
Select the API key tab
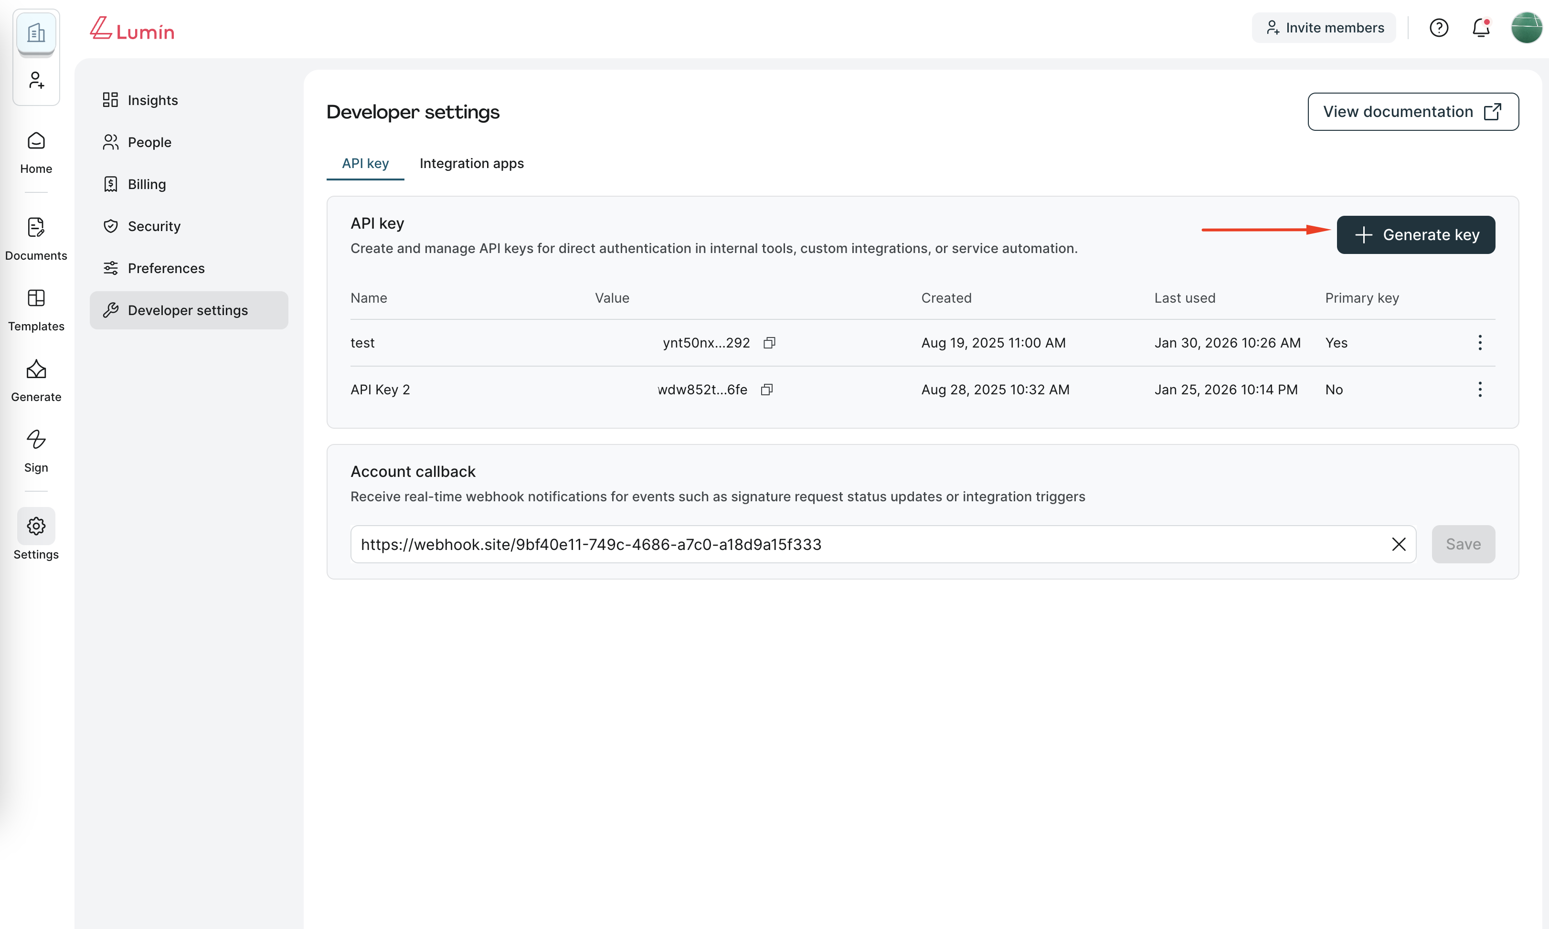tap(365, 163)
